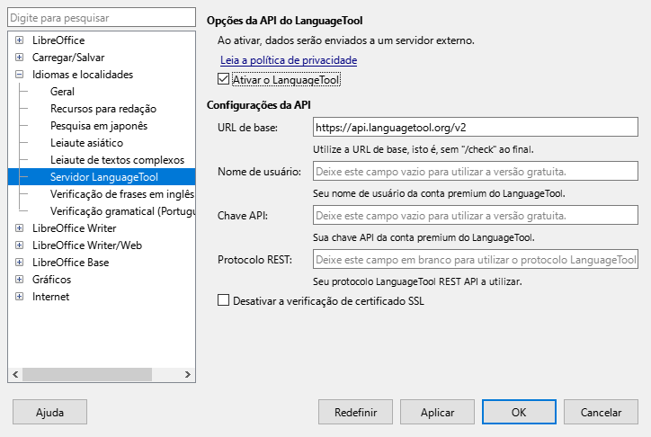
Task: Click the Ajuda button
Action: point(49,412)
